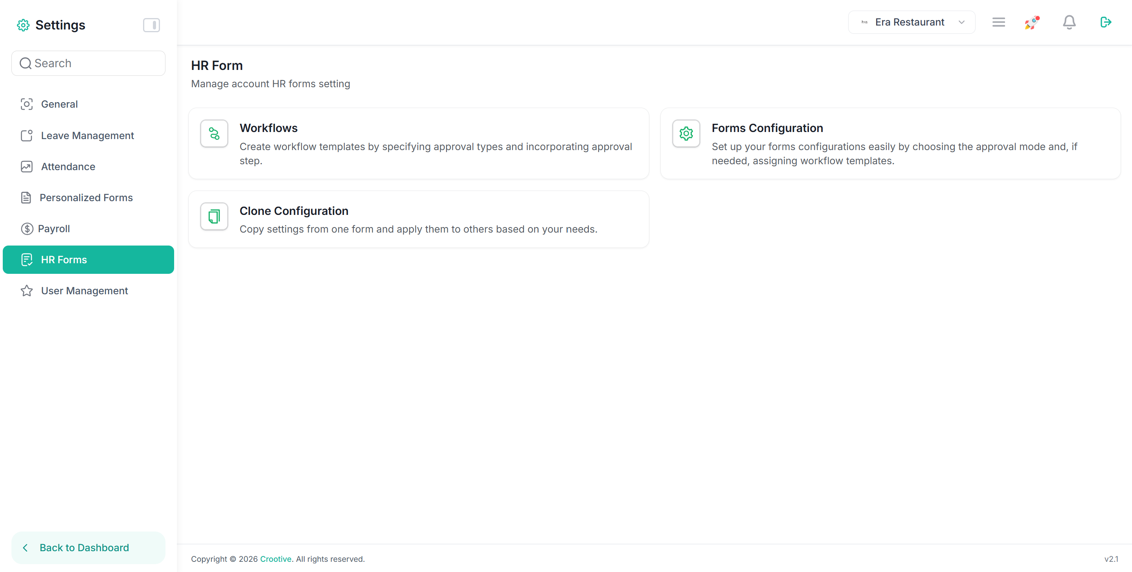
Task: Click the User Management star icon
Action: [x=27, y=291]
